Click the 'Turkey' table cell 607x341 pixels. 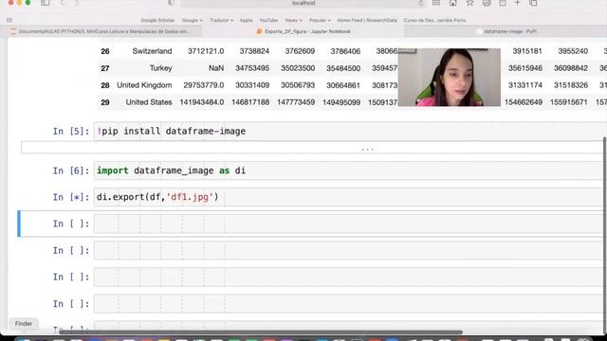click(x=160, y=68)
